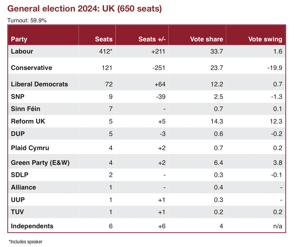This screenshot has width=294, height=247.
Task: Click the 'Labour' party row label
Action: click(x=22, y=51)
